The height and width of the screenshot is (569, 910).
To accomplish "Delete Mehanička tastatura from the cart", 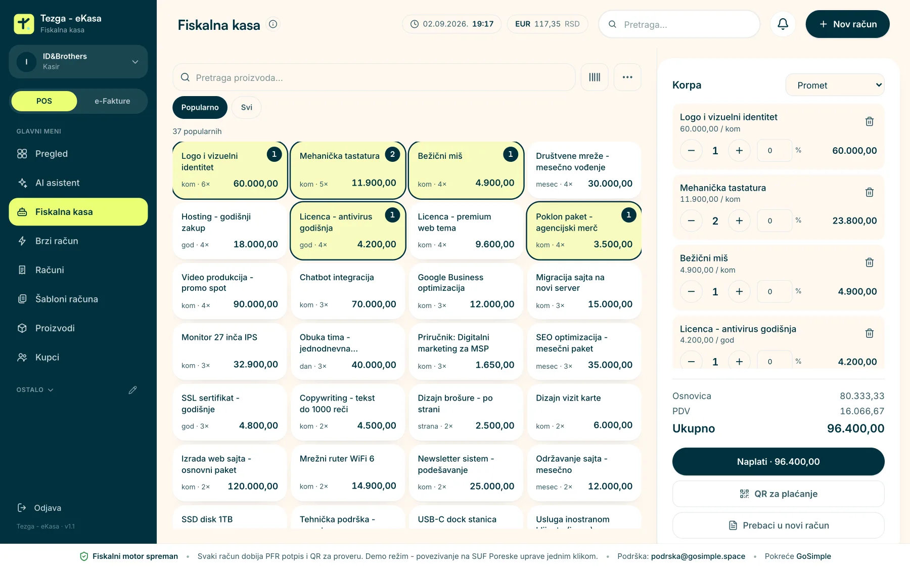I will (870, 192).
